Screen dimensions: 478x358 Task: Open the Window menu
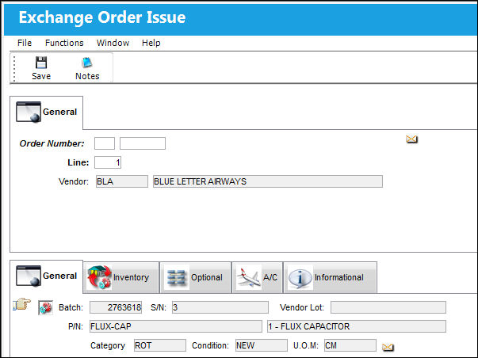(x=113, y=43)
